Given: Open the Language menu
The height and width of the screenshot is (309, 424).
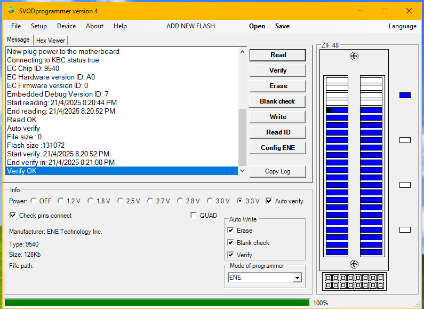Looking at the screenshot, I should [402, 26].
